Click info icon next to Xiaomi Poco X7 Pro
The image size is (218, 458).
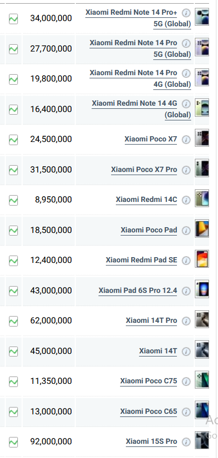point(186,170)
